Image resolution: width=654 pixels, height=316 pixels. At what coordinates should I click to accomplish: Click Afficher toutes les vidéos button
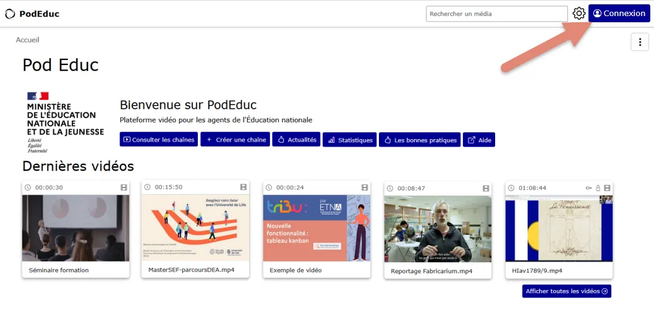(x=566, y=291)
